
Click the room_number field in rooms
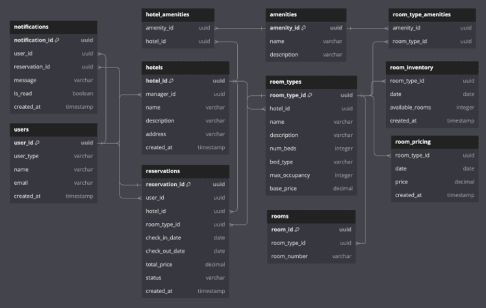311,256
